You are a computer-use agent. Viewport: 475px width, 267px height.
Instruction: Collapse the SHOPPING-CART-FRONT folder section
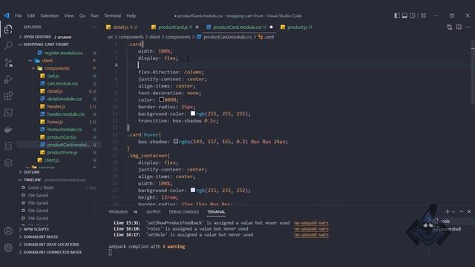[59, 44]
